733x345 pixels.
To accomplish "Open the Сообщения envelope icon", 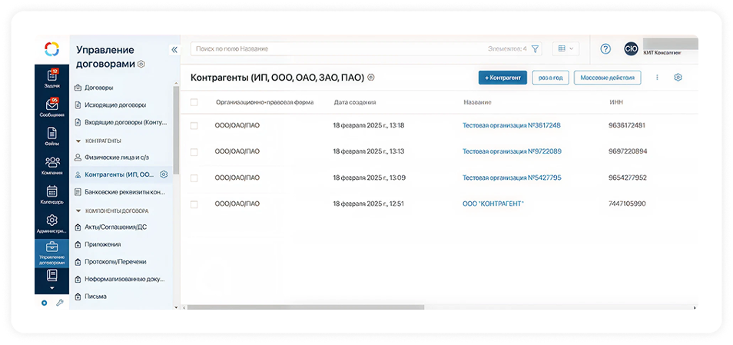I will (x=51, y=108).
